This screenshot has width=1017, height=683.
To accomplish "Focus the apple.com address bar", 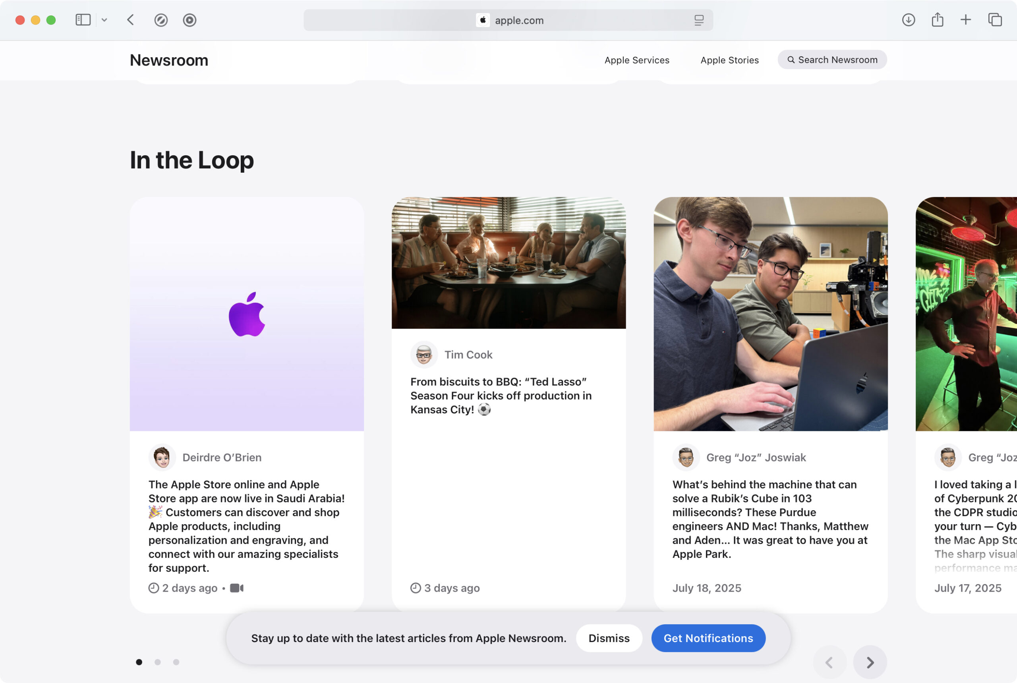I will coord(508,20).
